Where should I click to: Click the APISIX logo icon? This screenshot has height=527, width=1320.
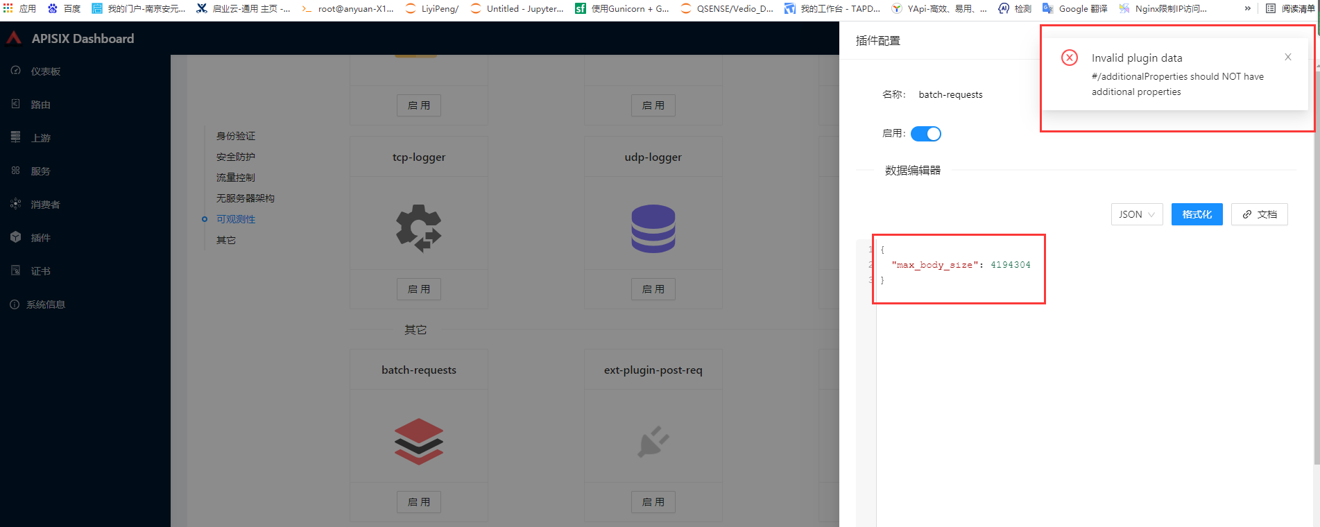14,38
